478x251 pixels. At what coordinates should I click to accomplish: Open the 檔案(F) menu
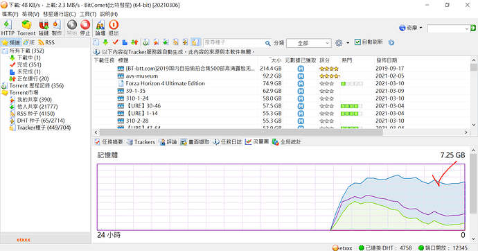tap(10, 14)
